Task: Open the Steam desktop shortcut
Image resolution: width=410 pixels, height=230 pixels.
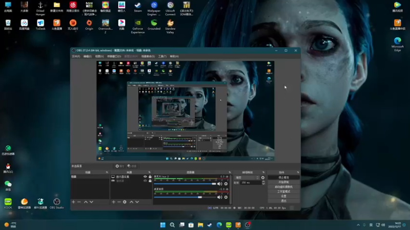Action: pyautogui.click(x=138, y=7)
